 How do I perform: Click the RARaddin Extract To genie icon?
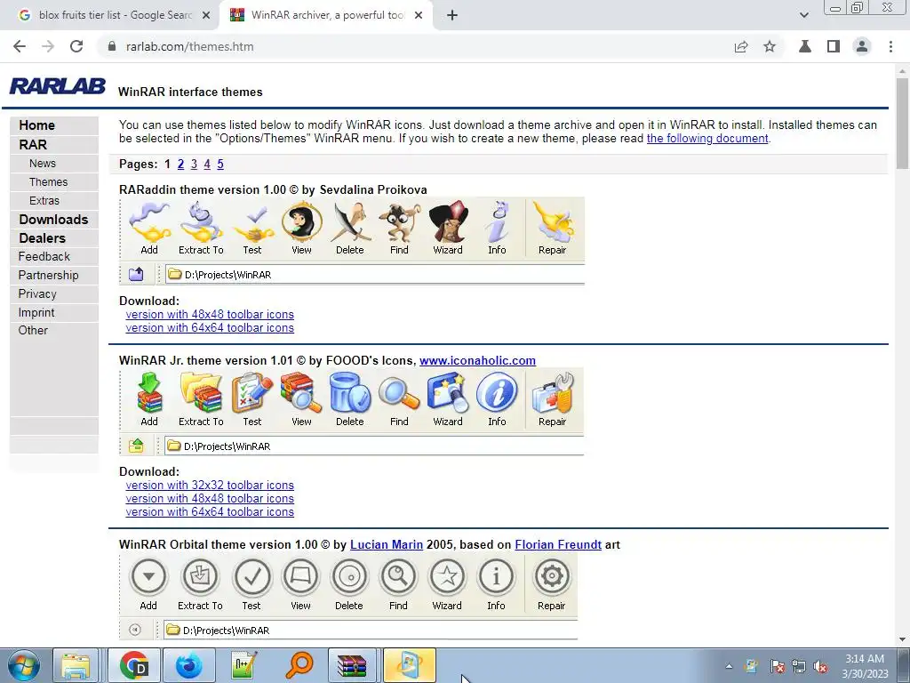201,221
